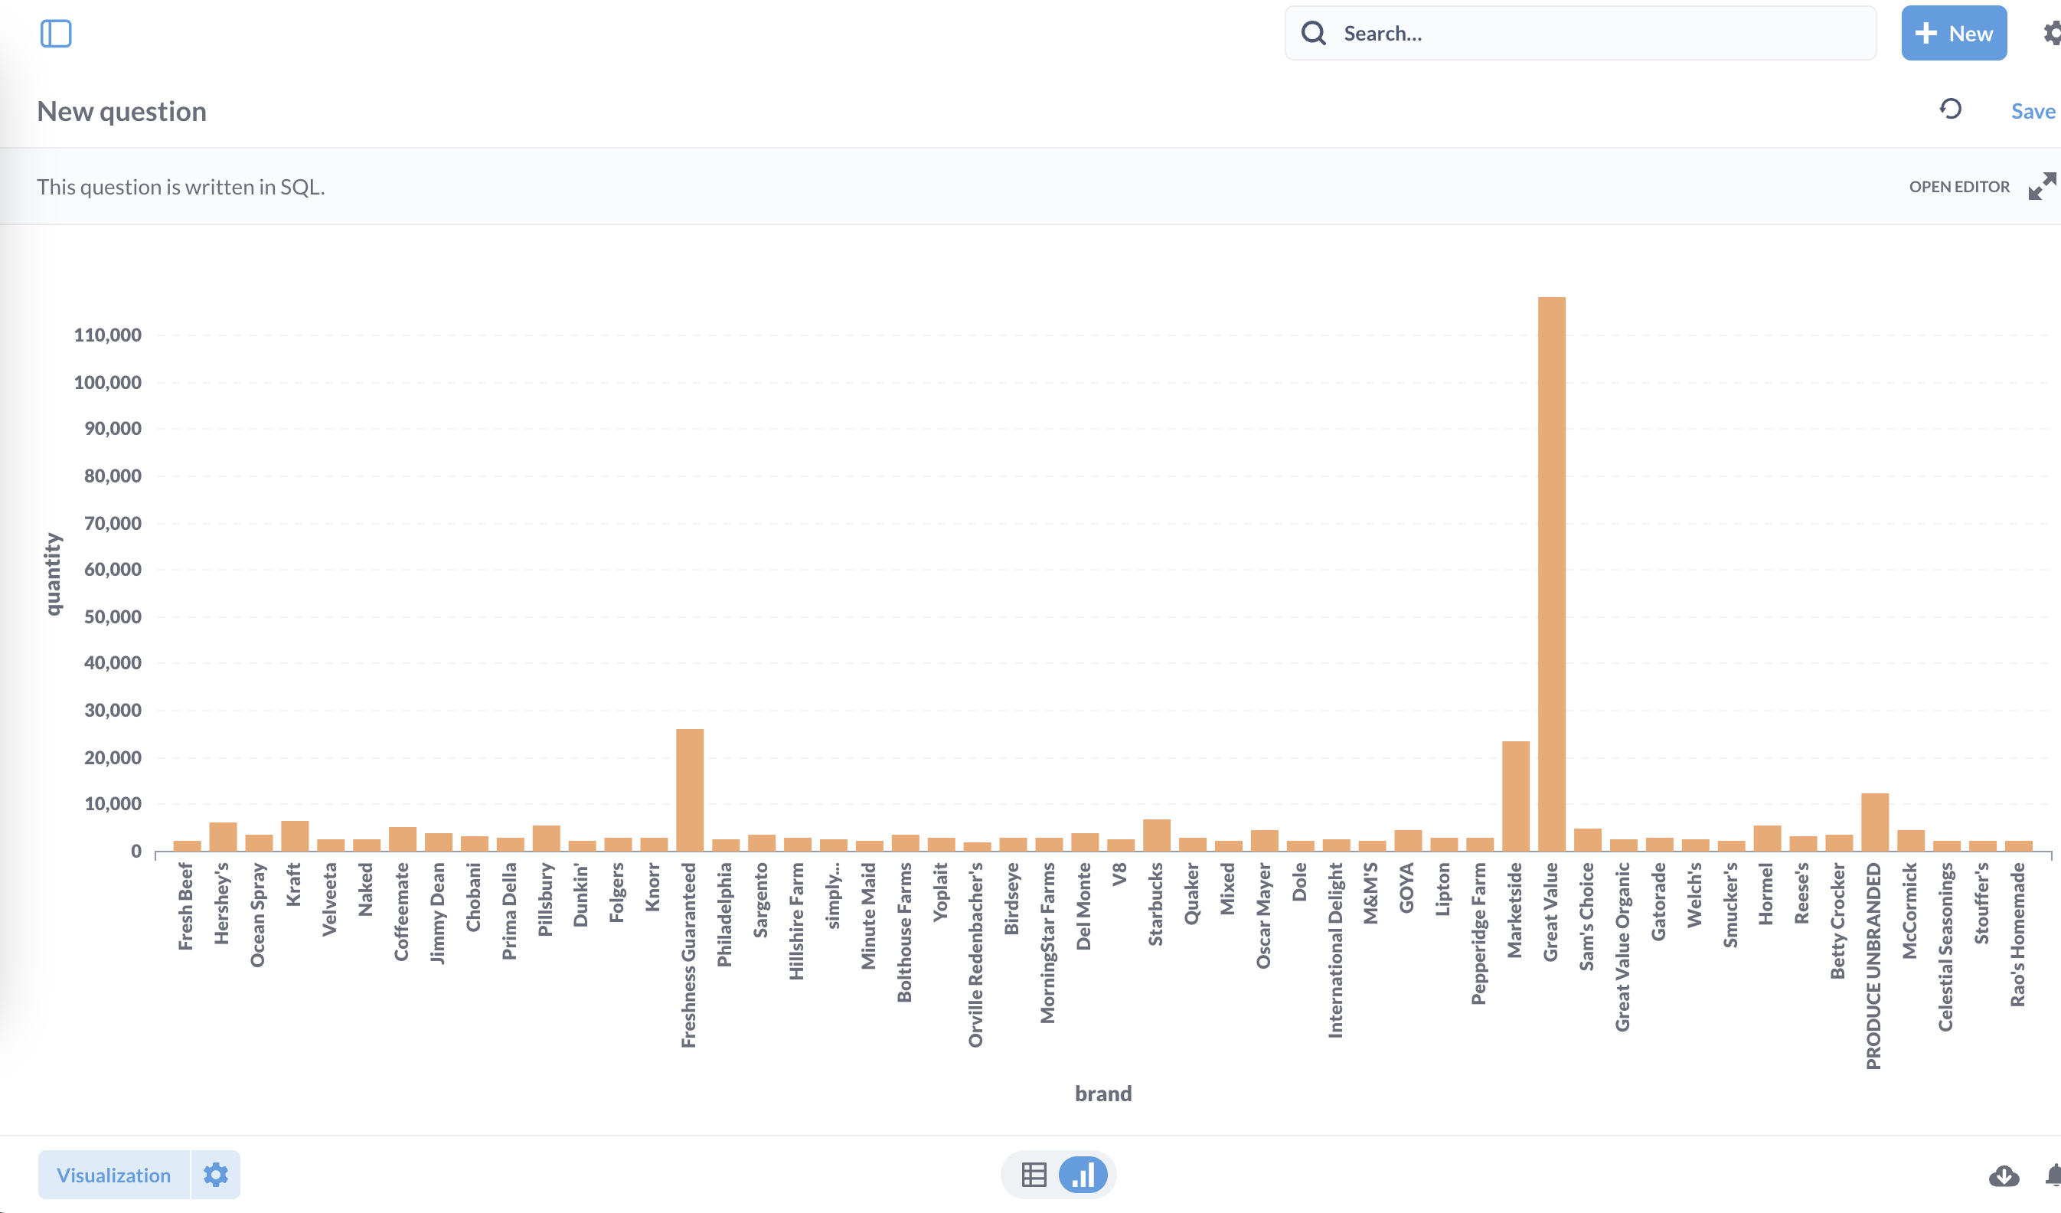2061x1213 pixels.
Task: Switch to table view toggle
Action: coord(1034,1175)
